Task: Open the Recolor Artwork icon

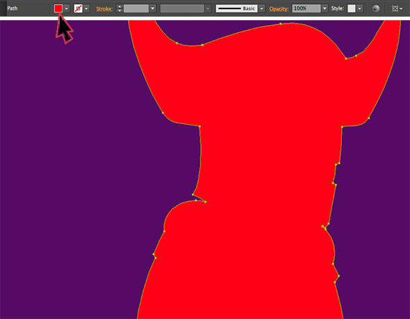Action: [376, 8]
